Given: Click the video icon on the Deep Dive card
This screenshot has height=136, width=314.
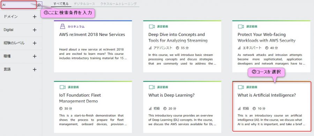Looking at the screenshot, I should pyautogui.click(x=152, y=27).
